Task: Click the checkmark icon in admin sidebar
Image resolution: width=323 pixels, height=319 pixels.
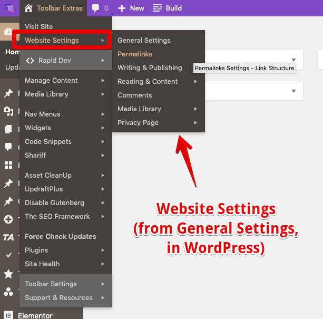Action: click(8, 255)
